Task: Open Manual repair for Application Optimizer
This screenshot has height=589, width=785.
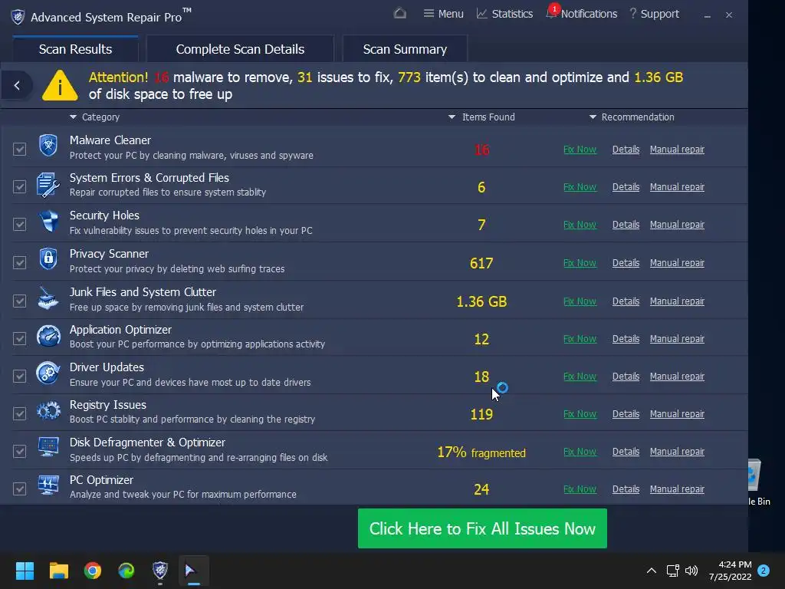Action: click(x=677, y=338)
